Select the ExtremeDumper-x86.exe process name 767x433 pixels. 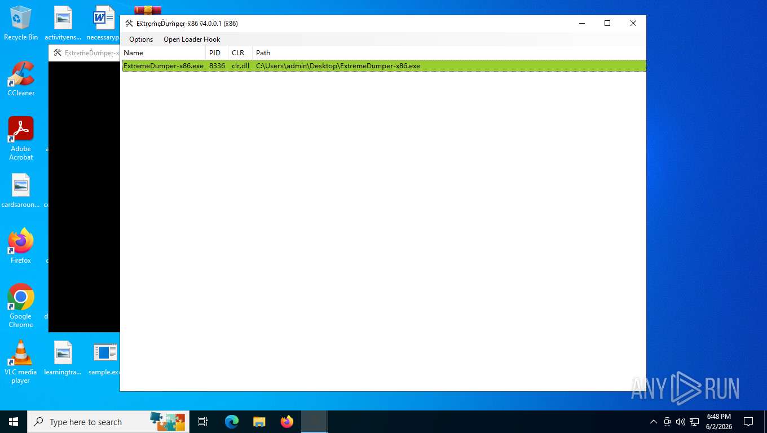tap(164, 66)
